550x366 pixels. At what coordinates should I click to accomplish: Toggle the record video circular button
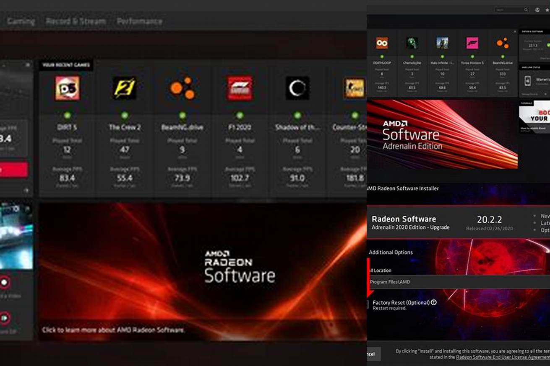click(5, 282)
